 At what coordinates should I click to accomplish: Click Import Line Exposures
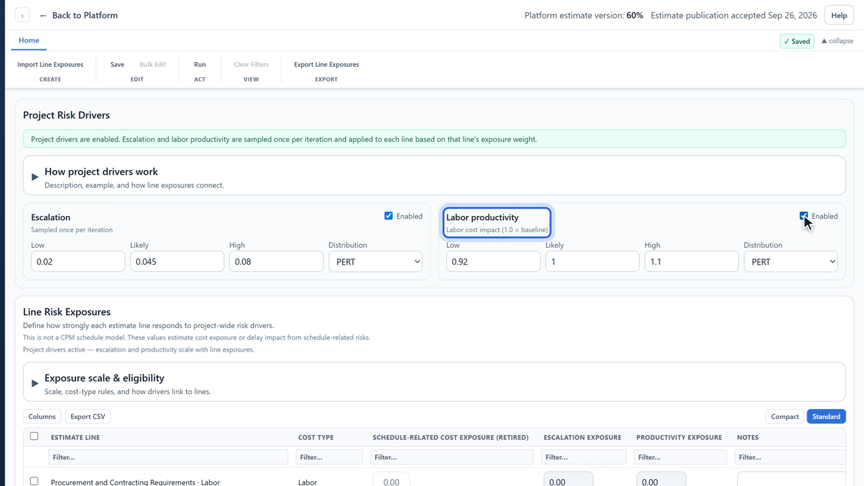tap(51, 65)
